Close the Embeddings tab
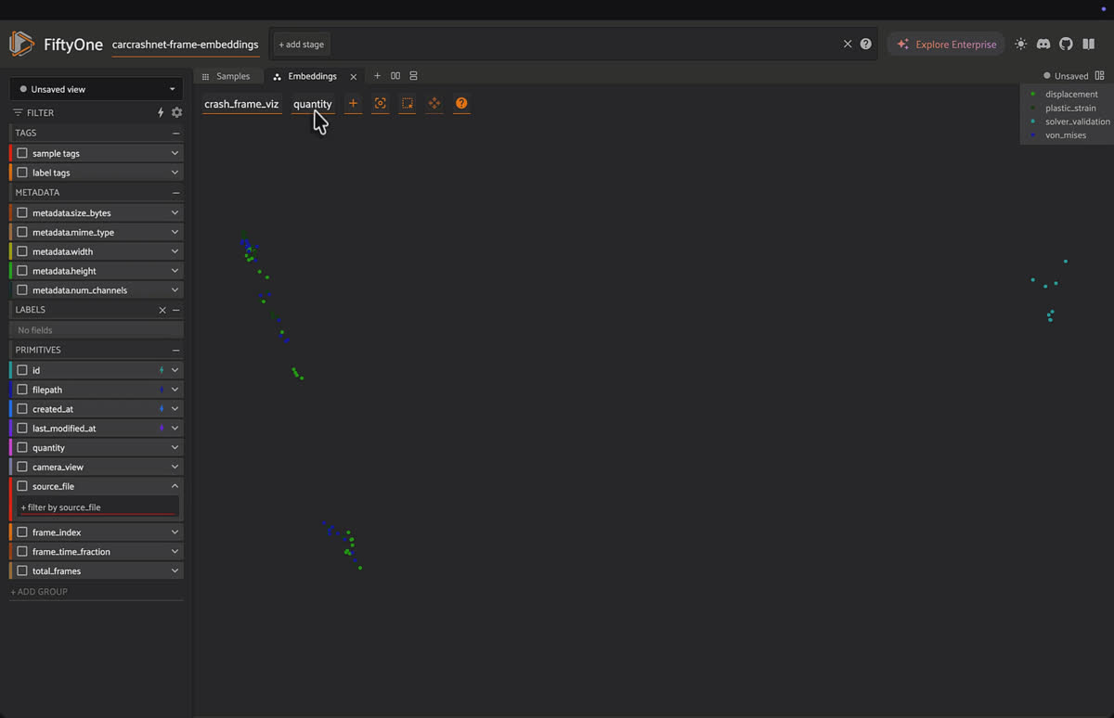 click(x=353, y=77)
